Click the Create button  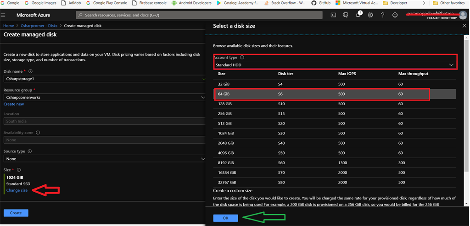tap(16, 213)
